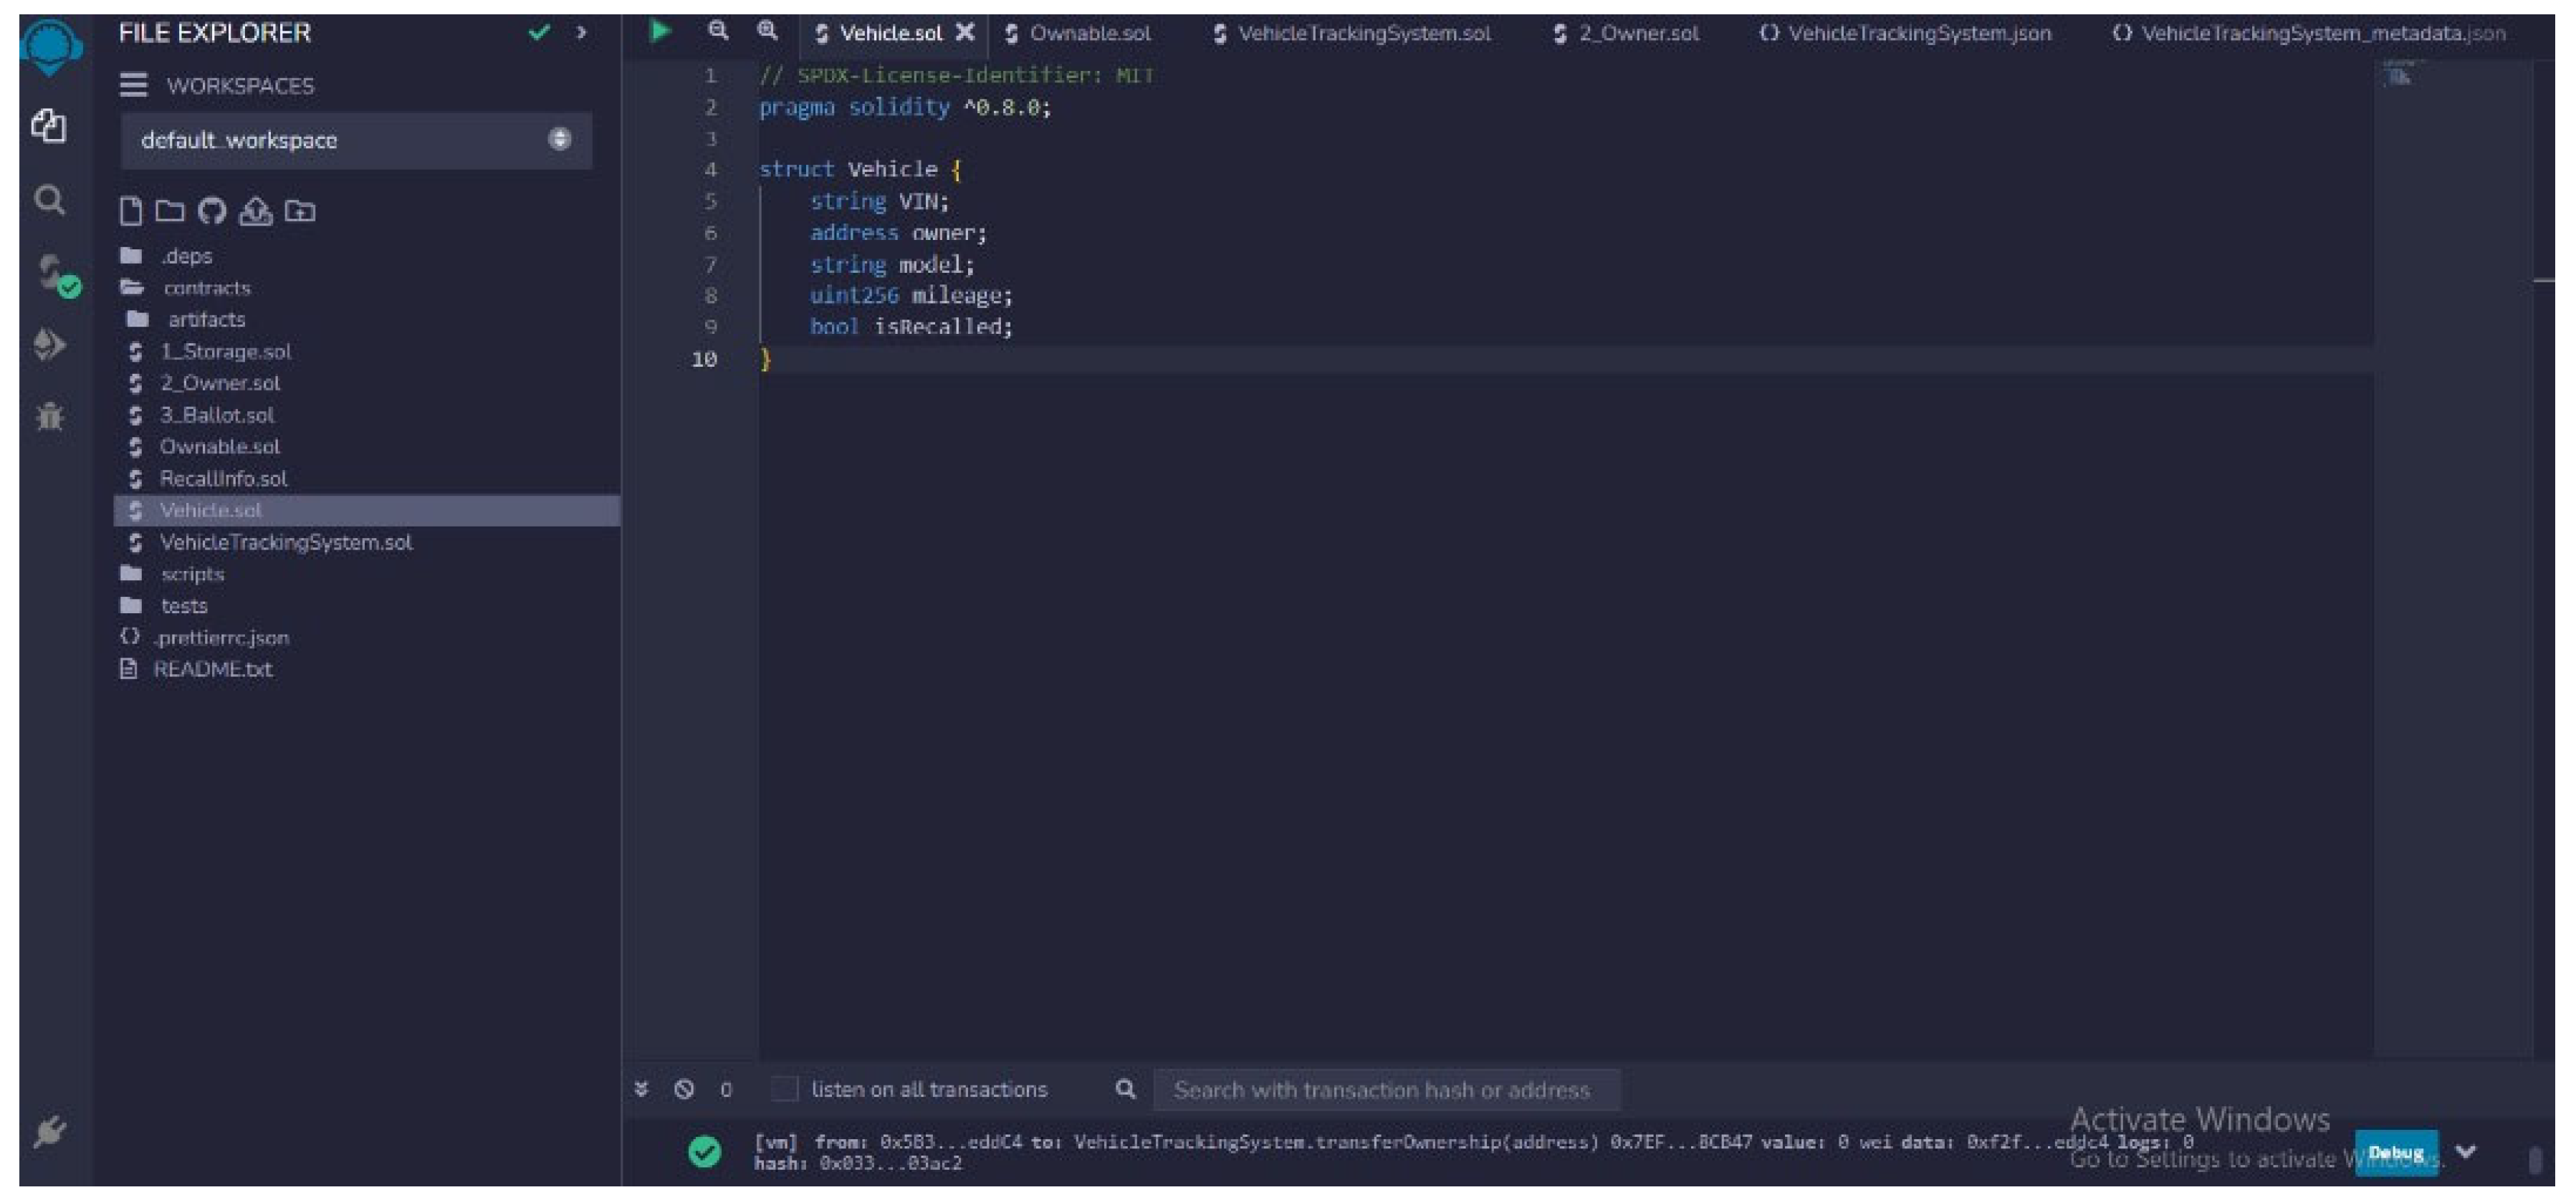Open the Debugger bug icon
The image size is (2576, 1200).
click(50, 416)
